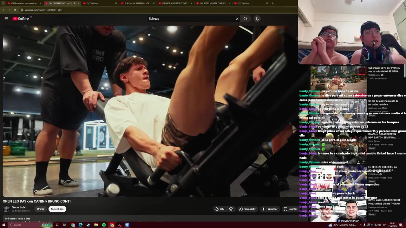Share the video using Compartir
Image resolution: width=406 pixels, height=228 pixels.
coord(247,209)
